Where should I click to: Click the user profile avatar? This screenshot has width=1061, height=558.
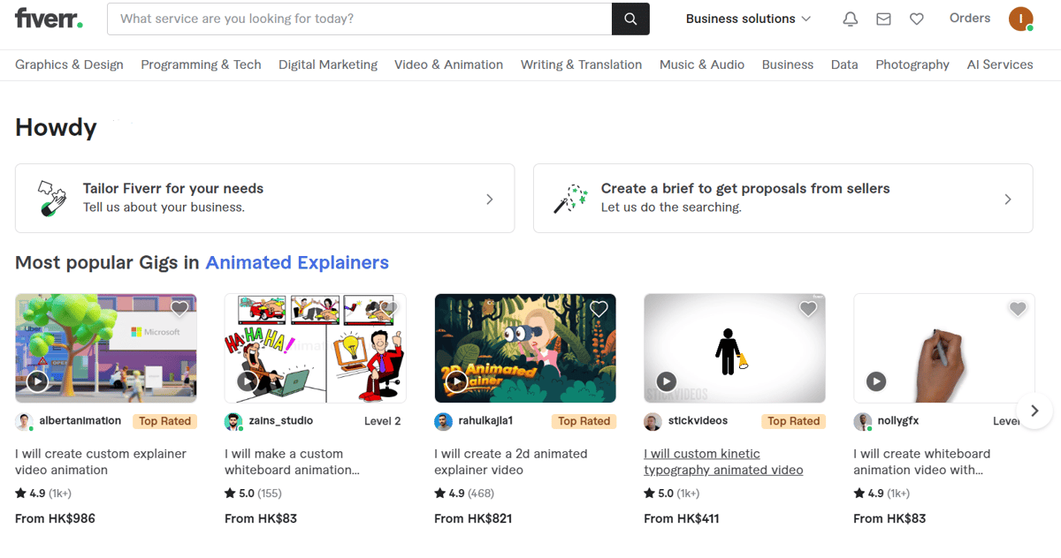tap(1020, 19)
